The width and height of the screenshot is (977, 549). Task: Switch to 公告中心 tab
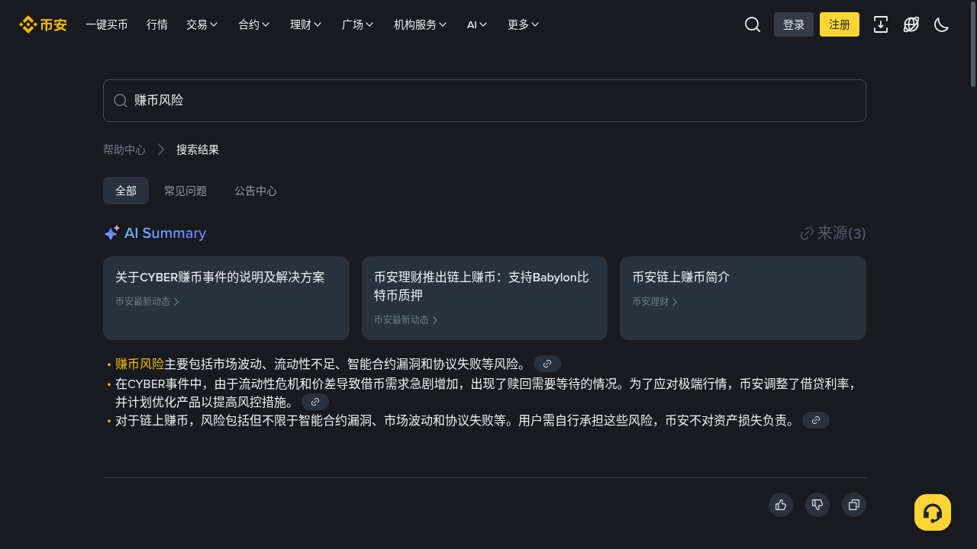[256, 191]
